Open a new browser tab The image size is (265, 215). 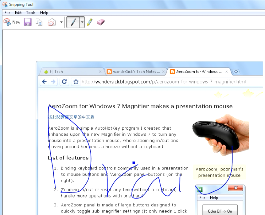point(236,72)
